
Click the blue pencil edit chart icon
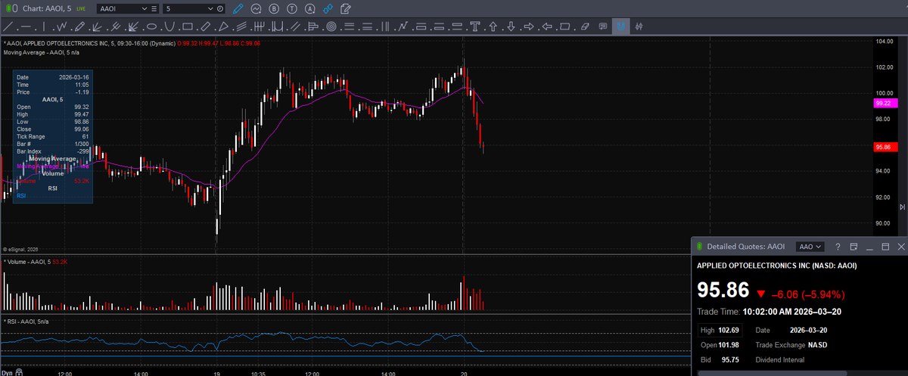click(238, 8)
